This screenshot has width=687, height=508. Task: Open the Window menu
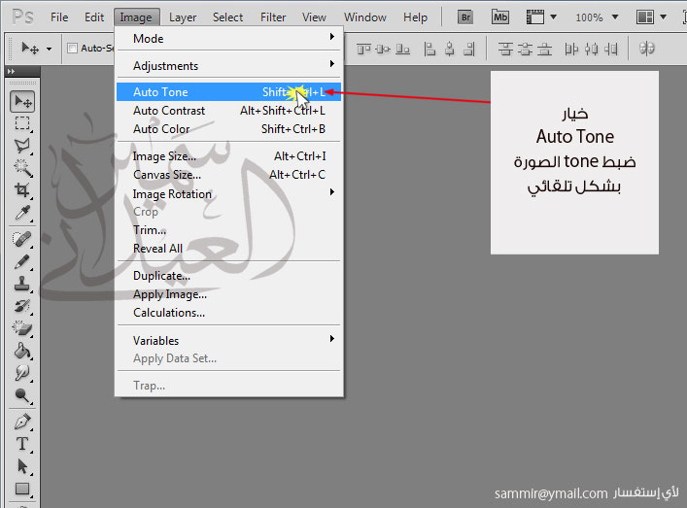(x=365, y=17)
